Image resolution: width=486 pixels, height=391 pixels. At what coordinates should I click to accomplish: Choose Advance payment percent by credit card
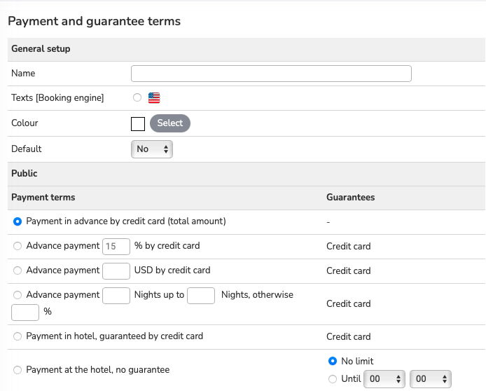point(18,246)
